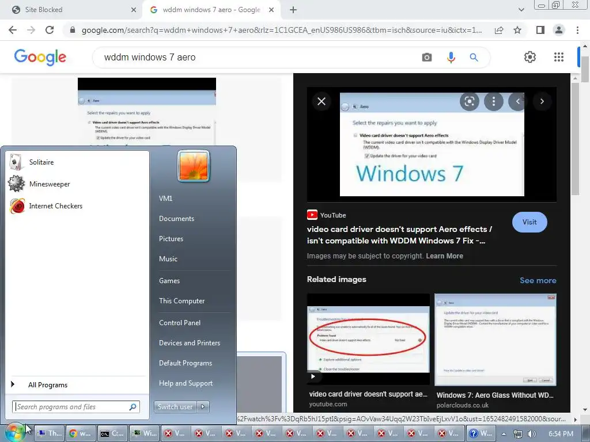
Task: Open Google quick settings gear
Action: click(530, 57)
